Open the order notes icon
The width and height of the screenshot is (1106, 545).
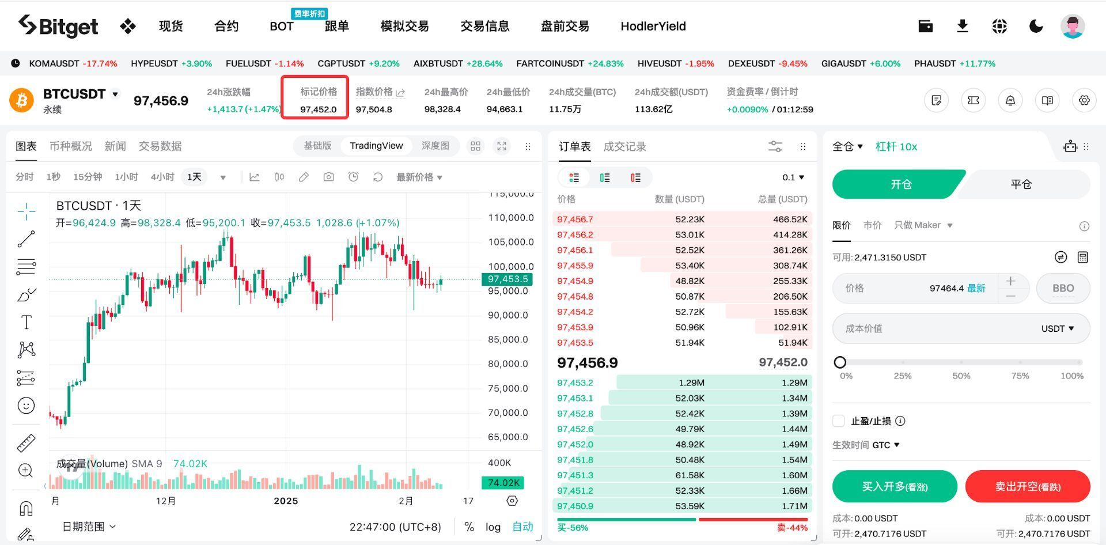click(937, 100)
